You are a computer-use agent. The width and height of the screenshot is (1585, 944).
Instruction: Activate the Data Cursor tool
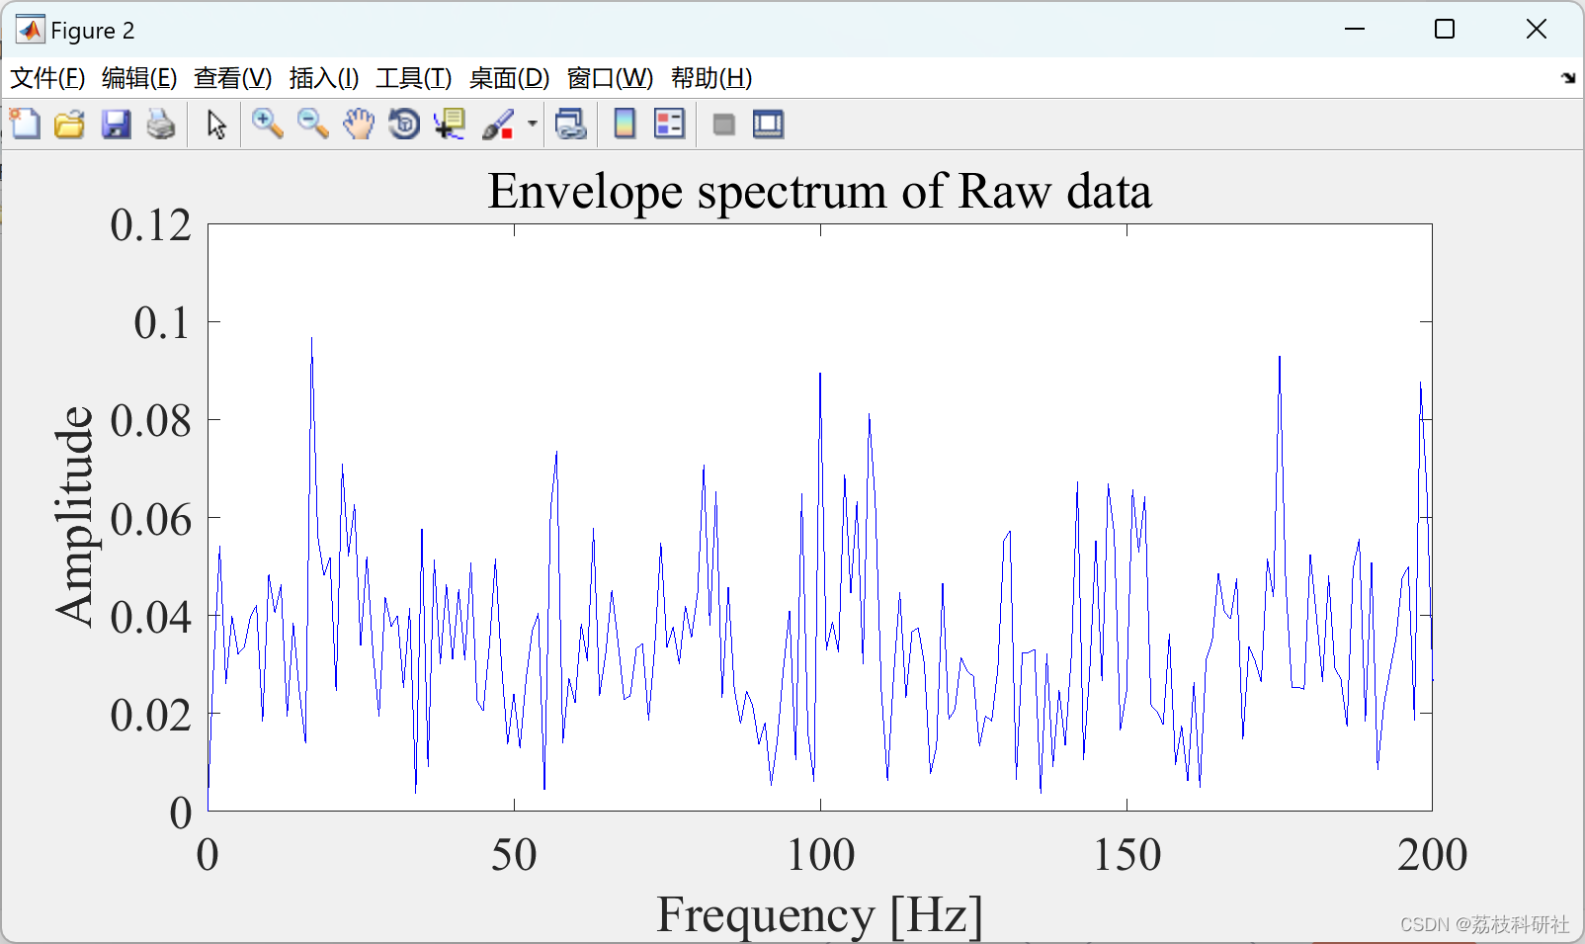[x=450, y=125]
